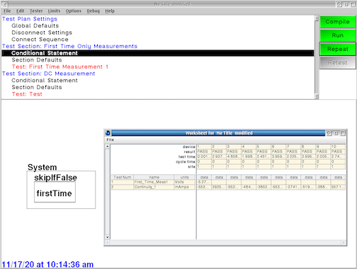Click the Compile button

click(x=337, y=22)
